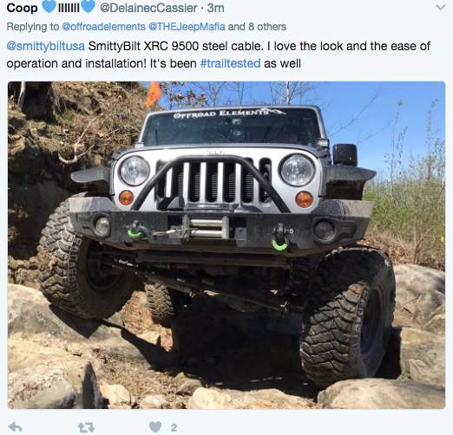Click the orange flag in the photo
The width and height of the screenshot is (453, 435).
point(154,94)
